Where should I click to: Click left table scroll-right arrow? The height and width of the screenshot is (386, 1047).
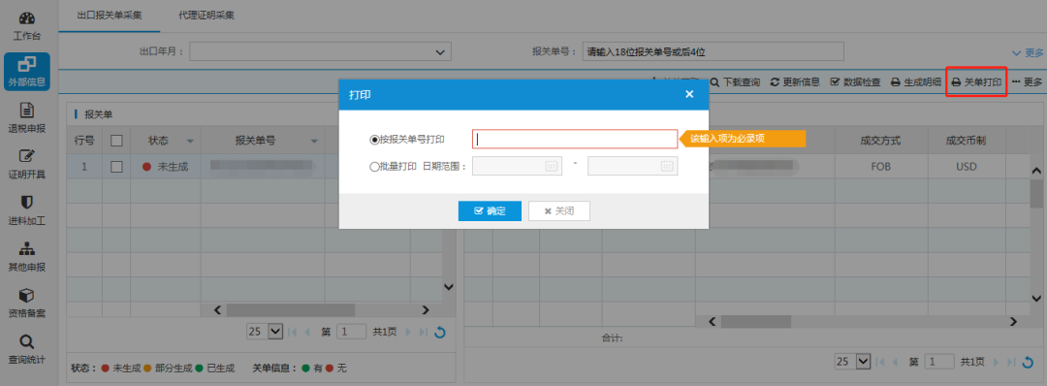point(426,310)
